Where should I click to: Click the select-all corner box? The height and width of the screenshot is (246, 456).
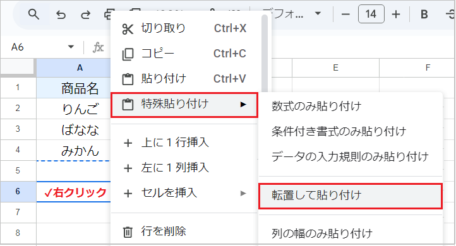18,67
